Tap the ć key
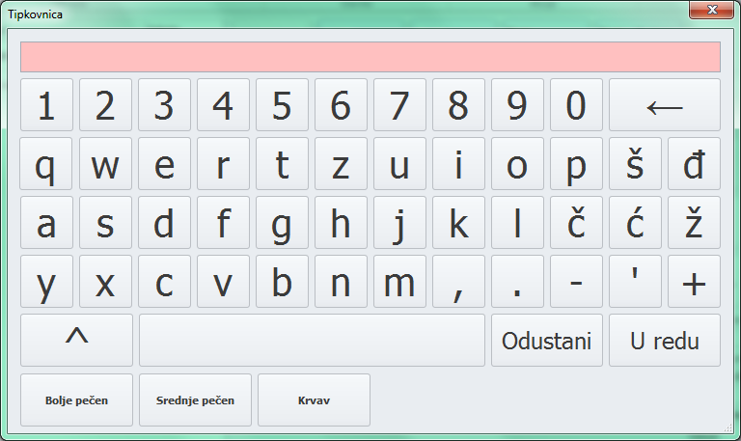Screen dimensions: 741x441 (x=635, y=223)
